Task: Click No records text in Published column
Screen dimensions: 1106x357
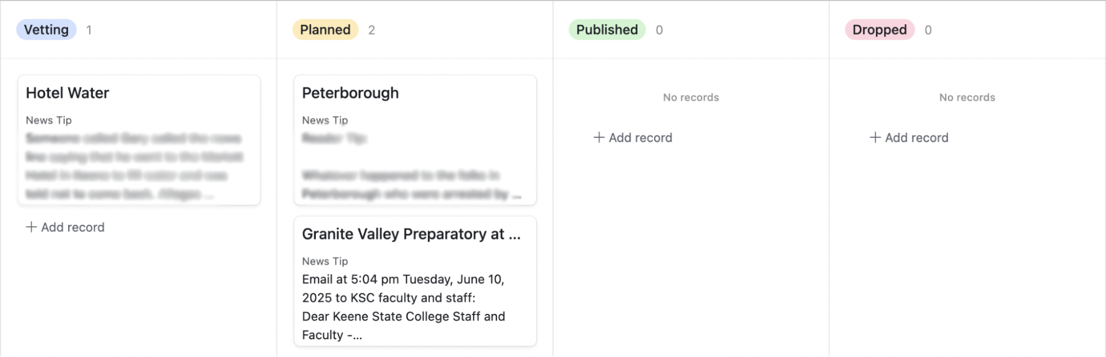Action: click(x=691, y=97)
